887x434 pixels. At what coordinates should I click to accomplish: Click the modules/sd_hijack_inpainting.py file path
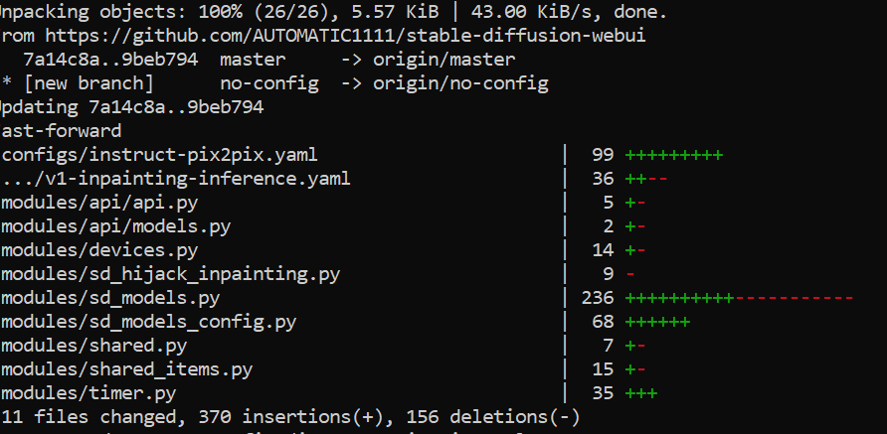[170, 274]
